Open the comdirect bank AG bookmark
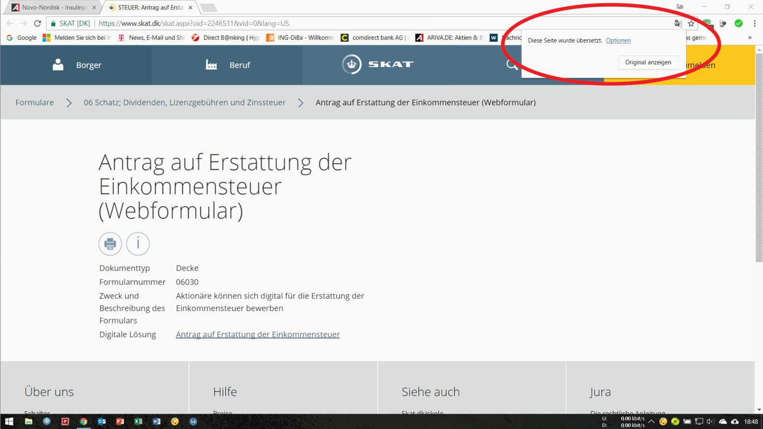Image resolution: width=763 pixels, height=429 pixels. [375, 37]
